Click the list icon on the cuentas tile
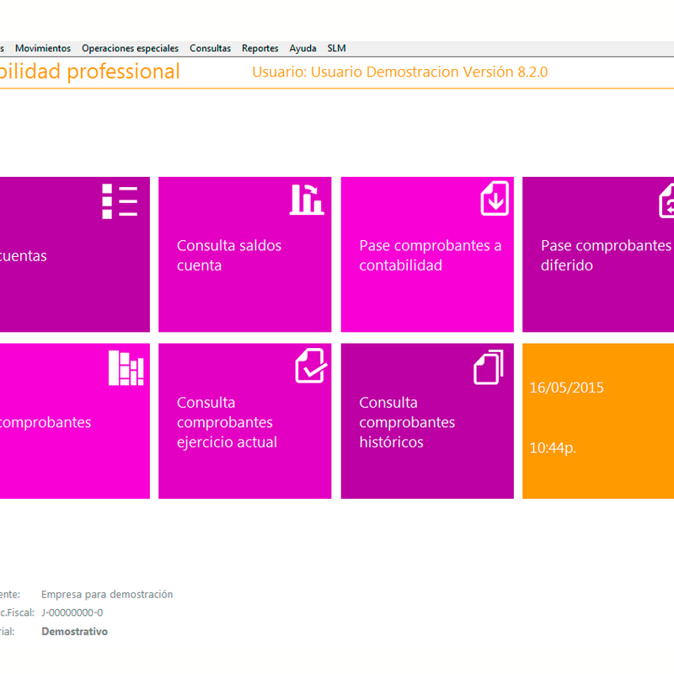Image resolution: width=674 pixels, height=674 pixels. (120, 201)
